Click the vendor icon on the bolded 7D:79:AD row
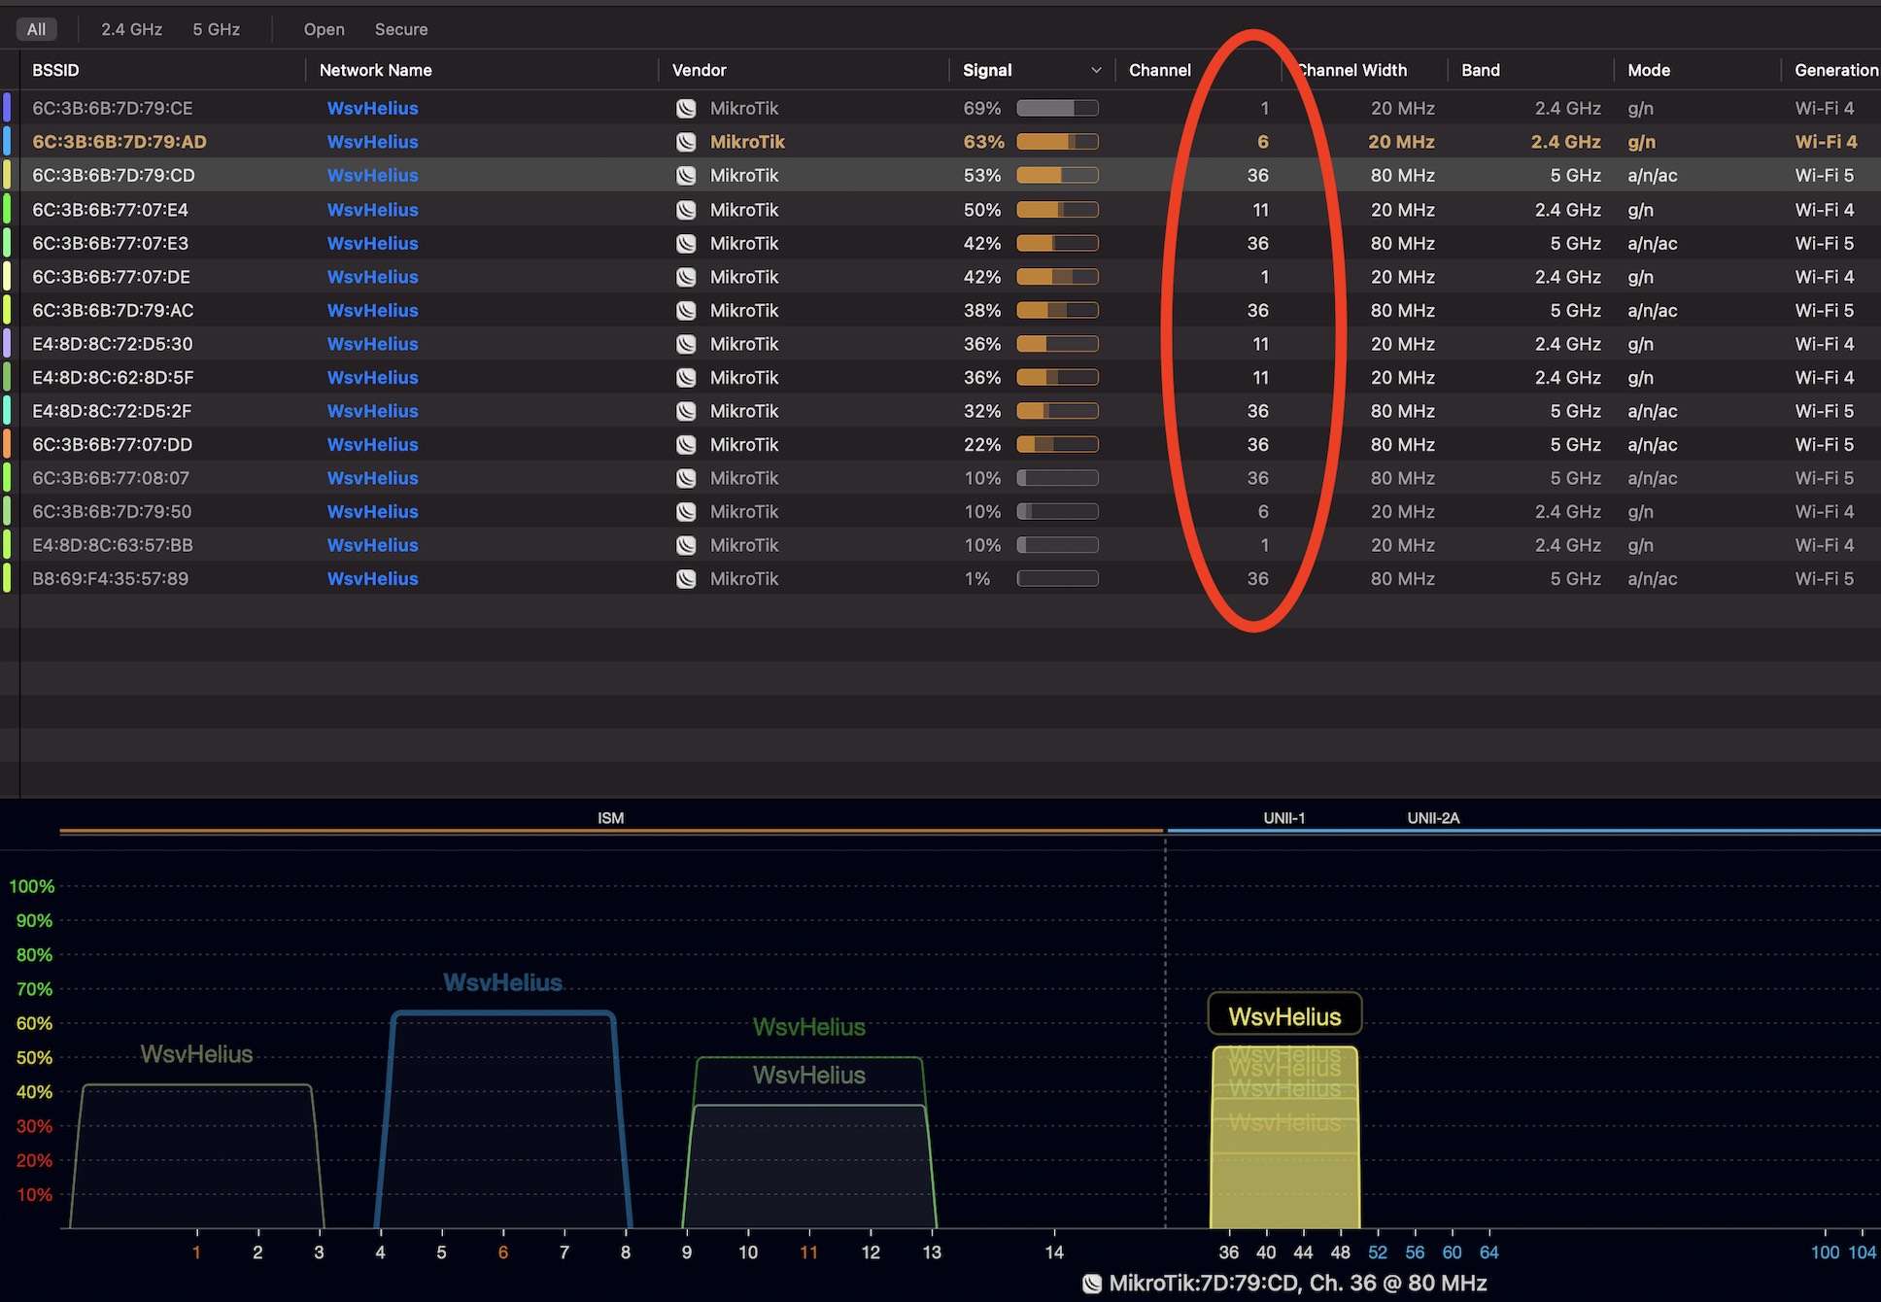This screenshot has height=1302, width=1881. [x=687, y=142]
